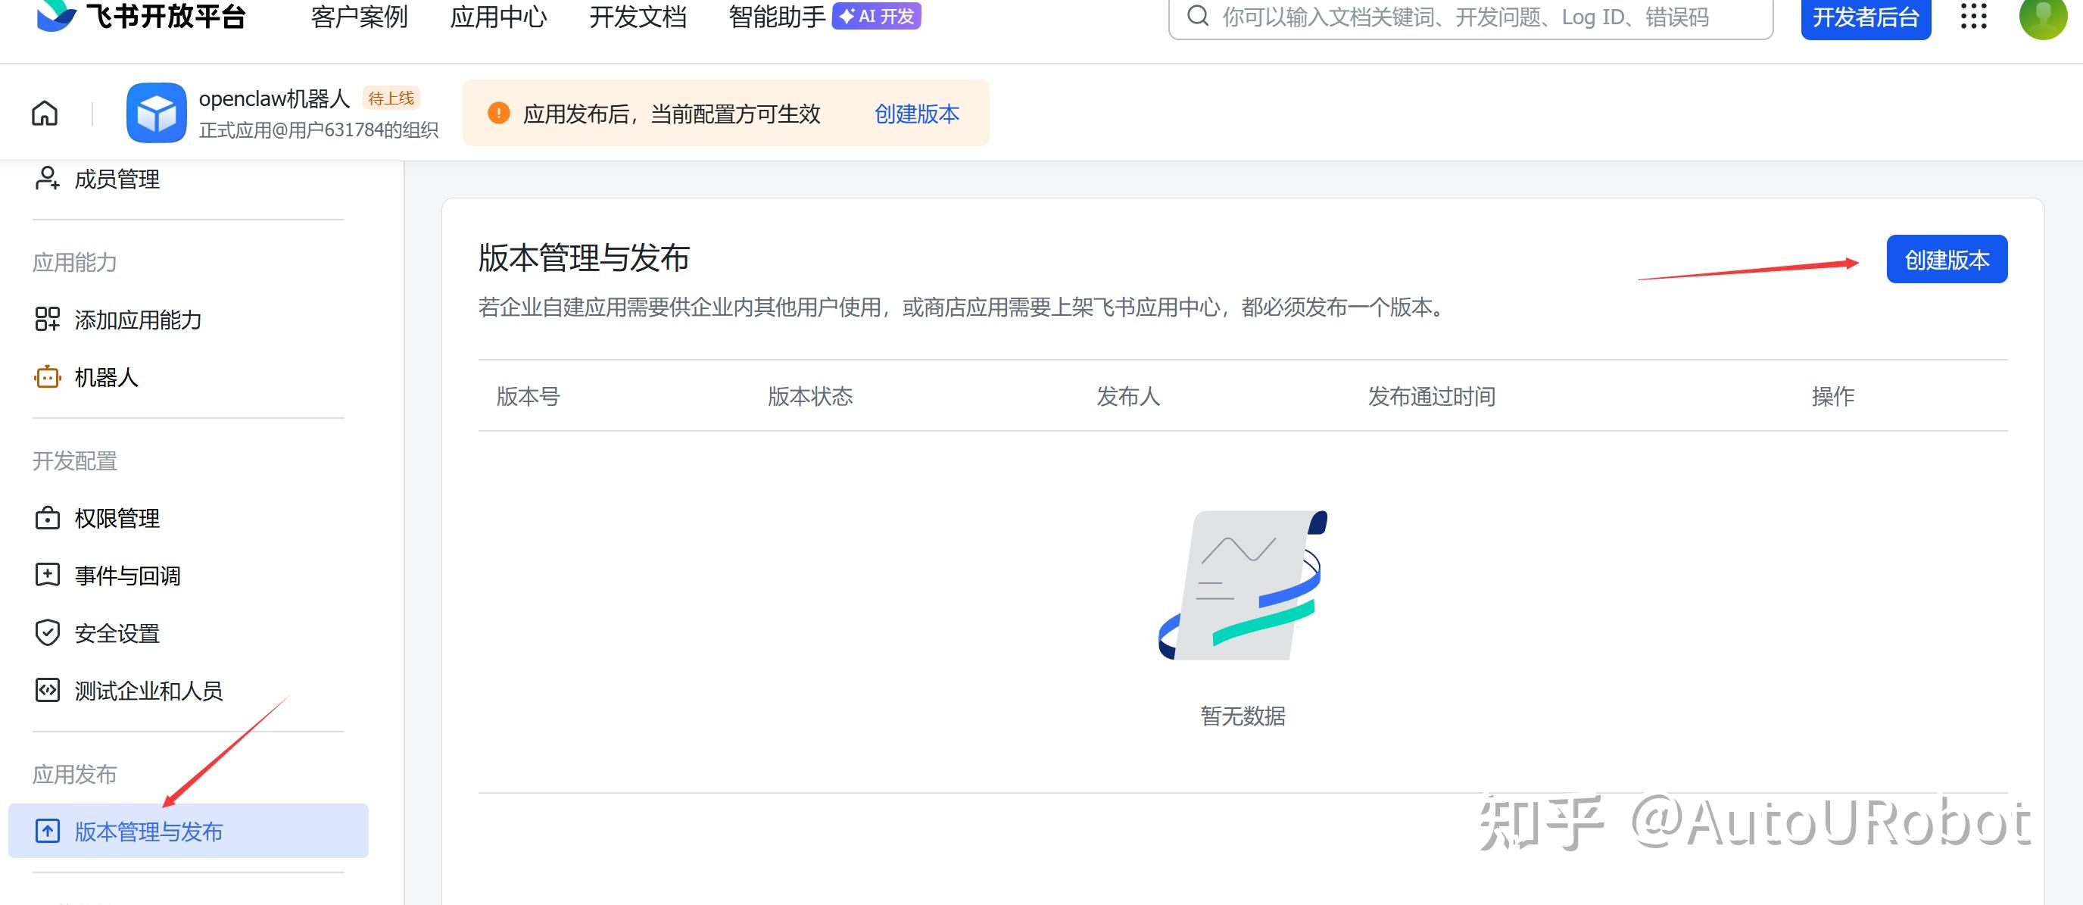Screen dimensions: 2083x905
Task: Click the green user avatar
Action: click(2043, 16)
